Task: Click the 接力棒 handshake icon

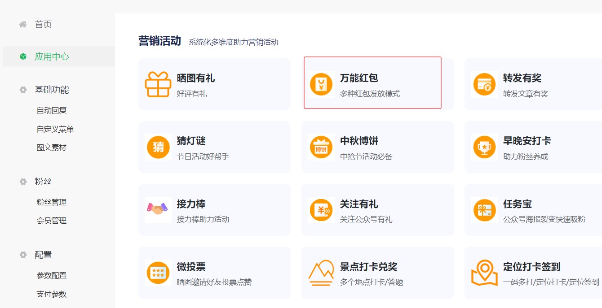Action: (158, 209)
